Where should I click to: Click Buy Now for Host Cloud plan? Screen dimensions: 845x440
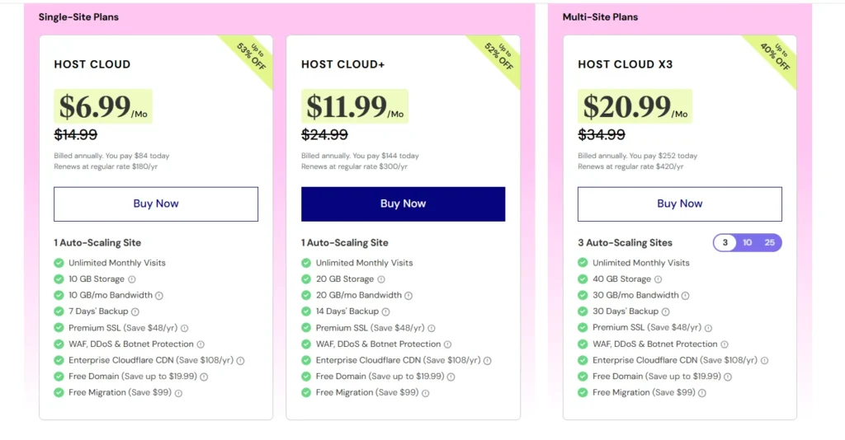pos(156,204)
